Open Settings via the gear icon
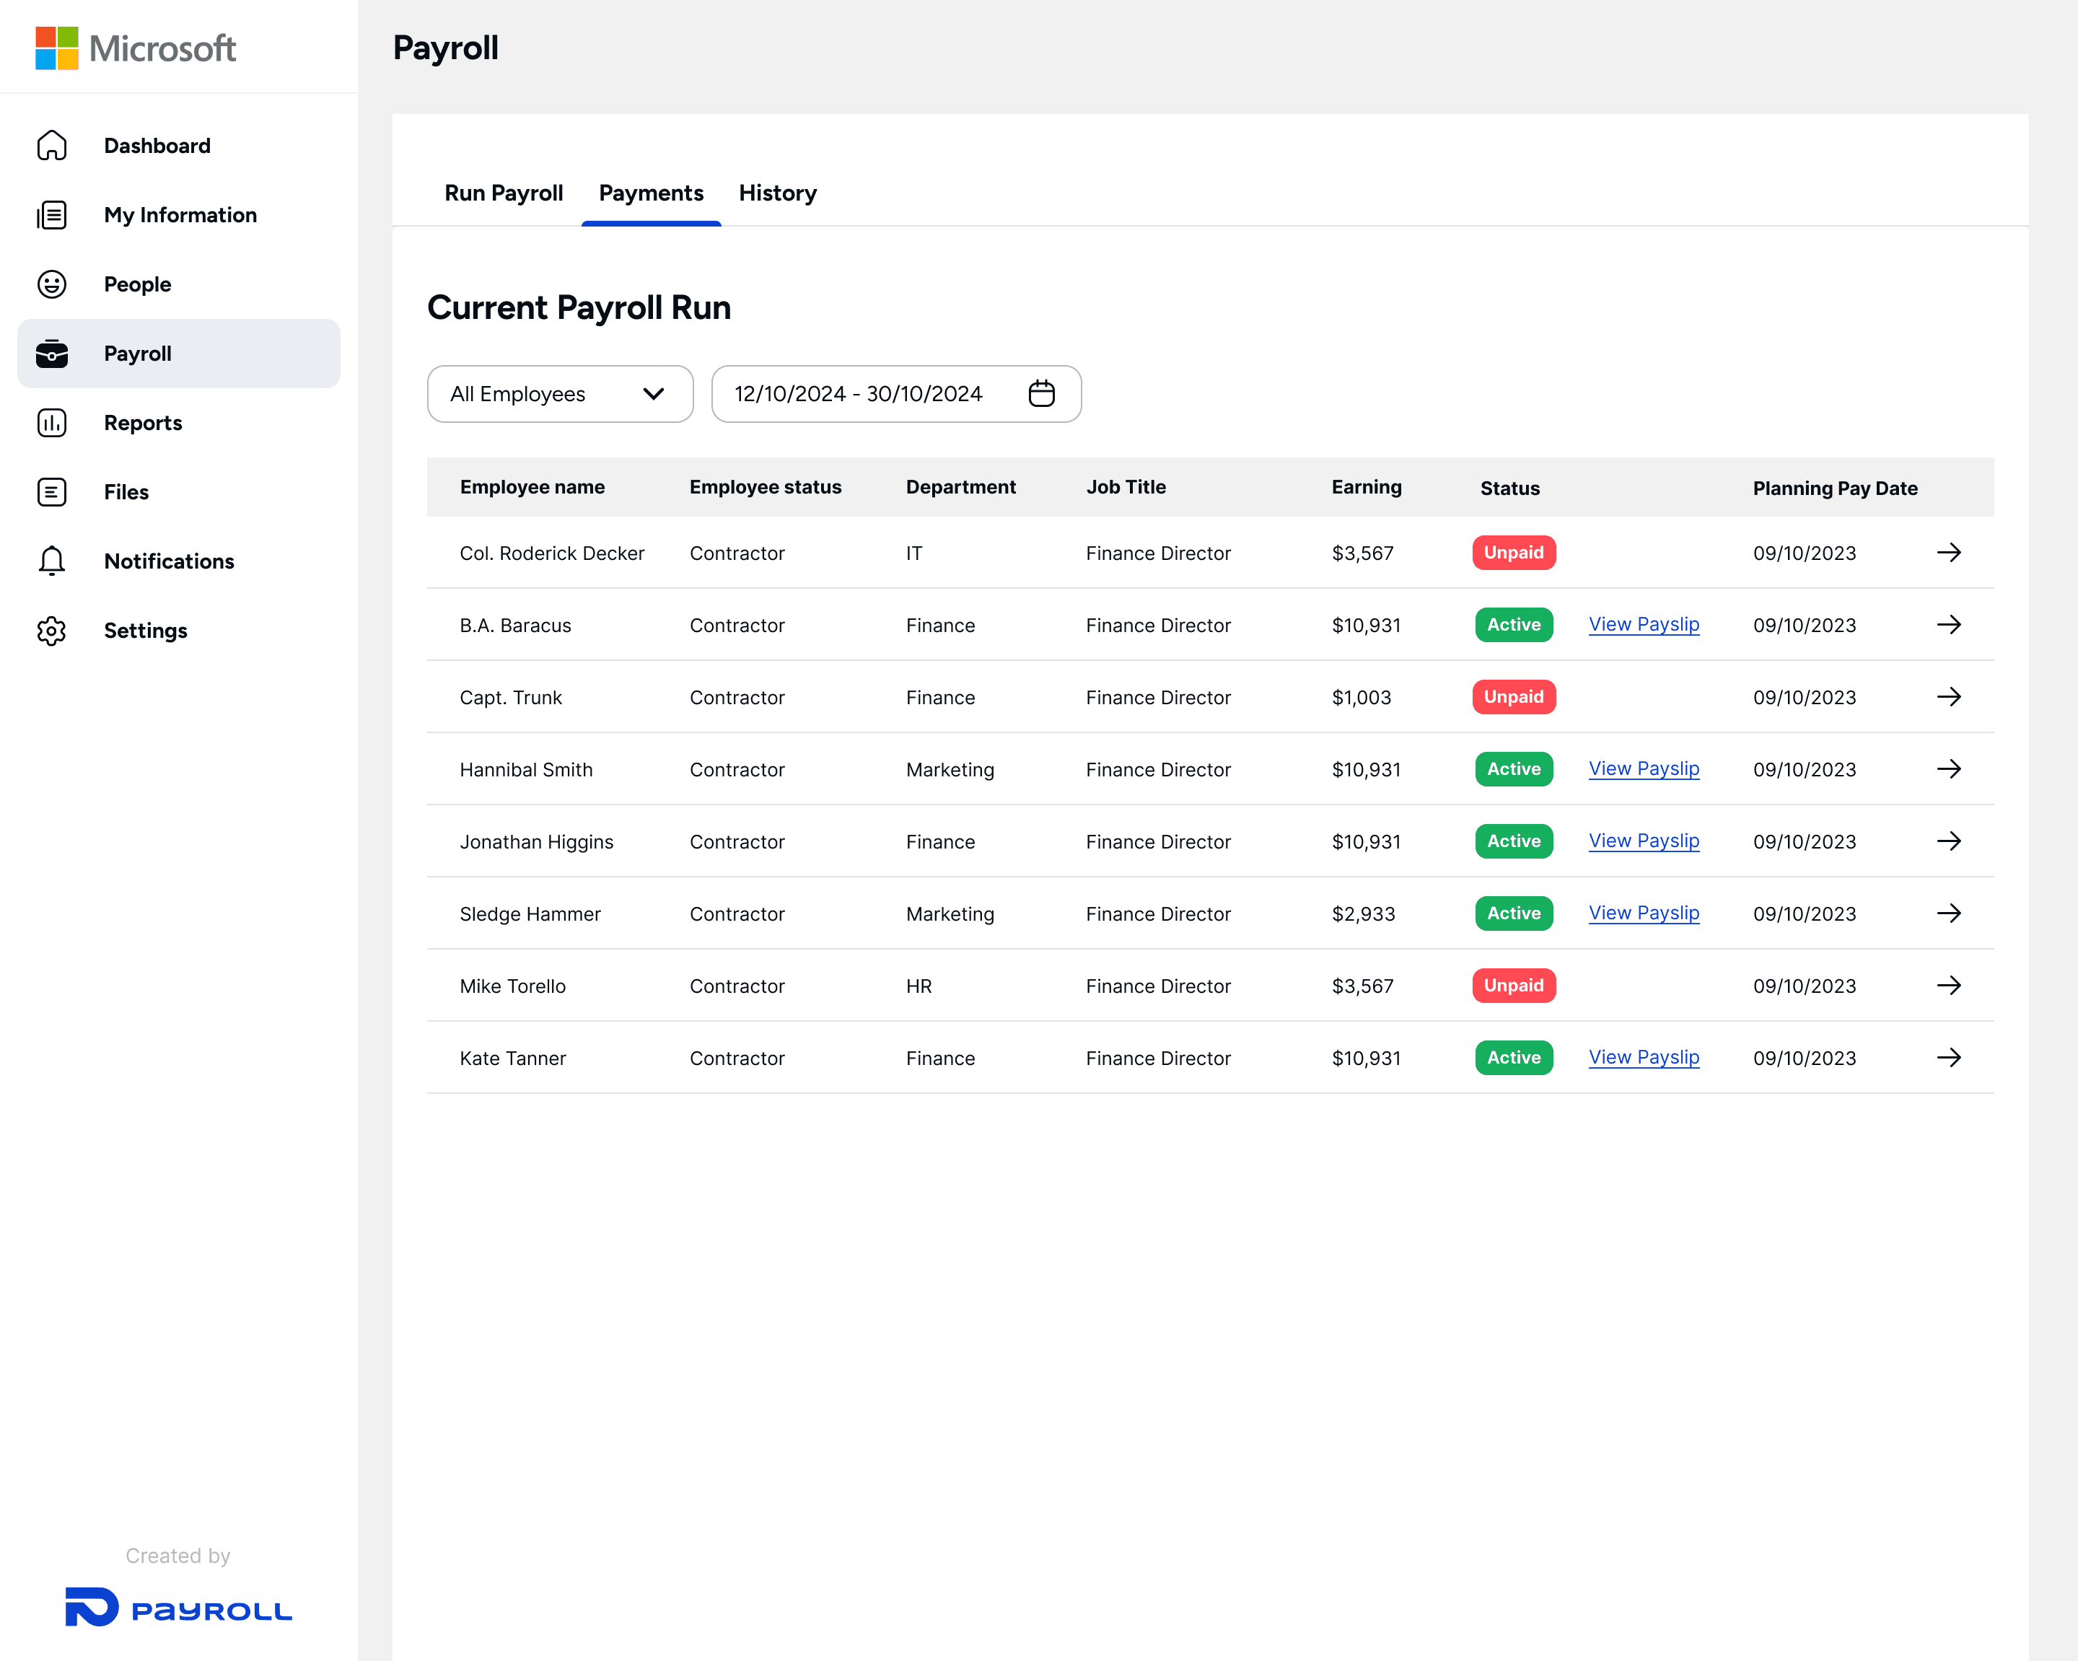2078x1661 pixels. (52, 631)
